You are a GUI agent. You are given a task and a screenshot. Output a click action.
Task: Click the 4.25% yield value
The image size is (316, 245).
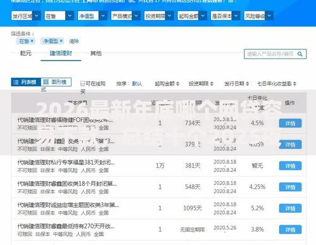(x=257, y=187)
